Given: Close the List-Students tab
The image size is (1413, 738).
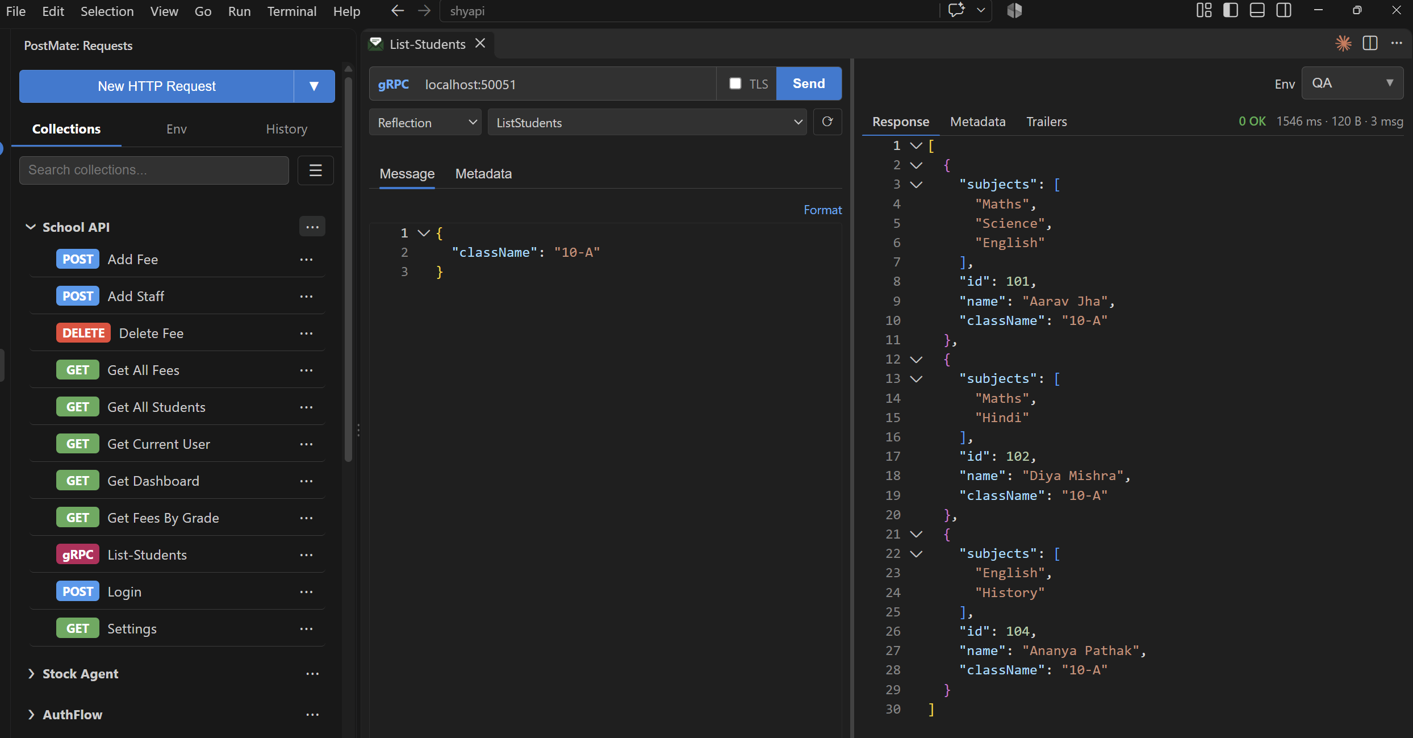Looking at the screenshot, I should pos(480,44).
